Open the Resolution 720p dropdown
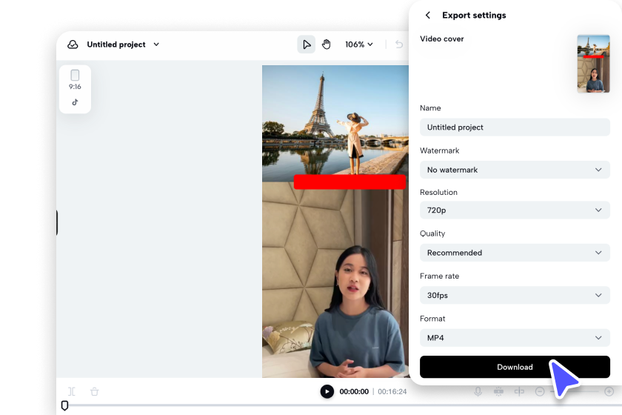Viewport: 622px width, 415px height. click(x=515, y=210)
